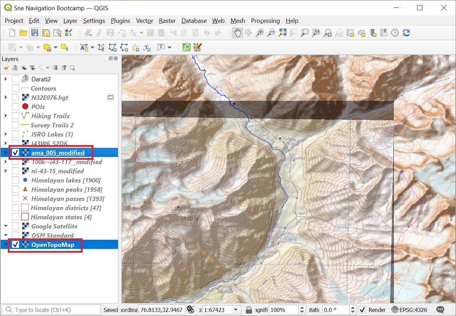Open a project using the folder icon
The height and width of the screenshot is (316, 456).
coord(23,33)
